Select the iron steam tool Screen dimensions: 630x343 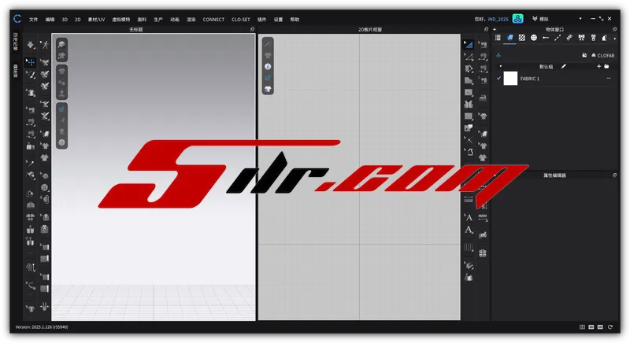click(483, 98)
